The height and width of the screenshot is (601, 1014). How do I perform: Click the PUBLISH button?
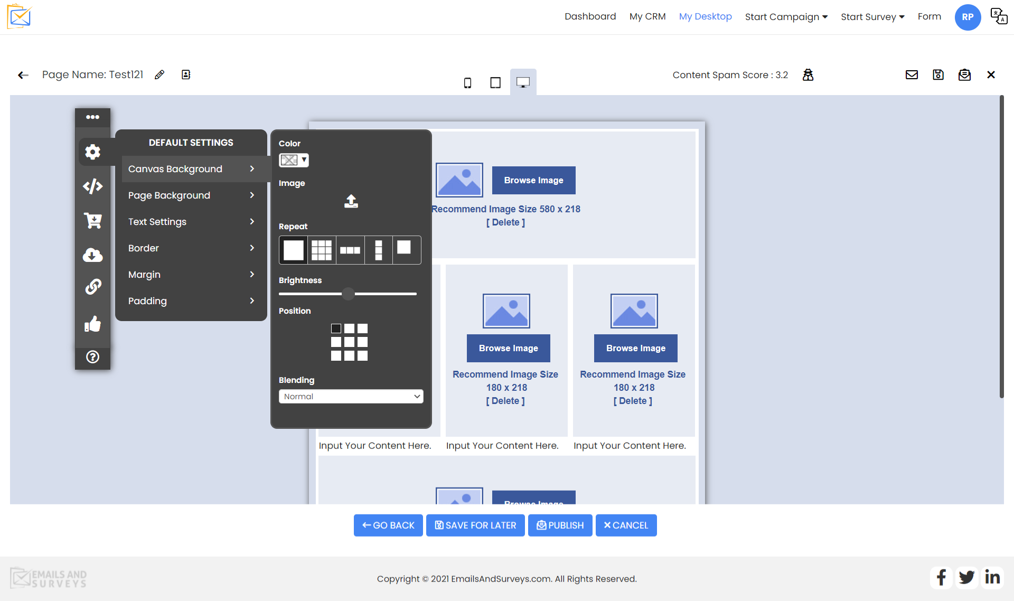pyautogui.click(x=560, y=525)
